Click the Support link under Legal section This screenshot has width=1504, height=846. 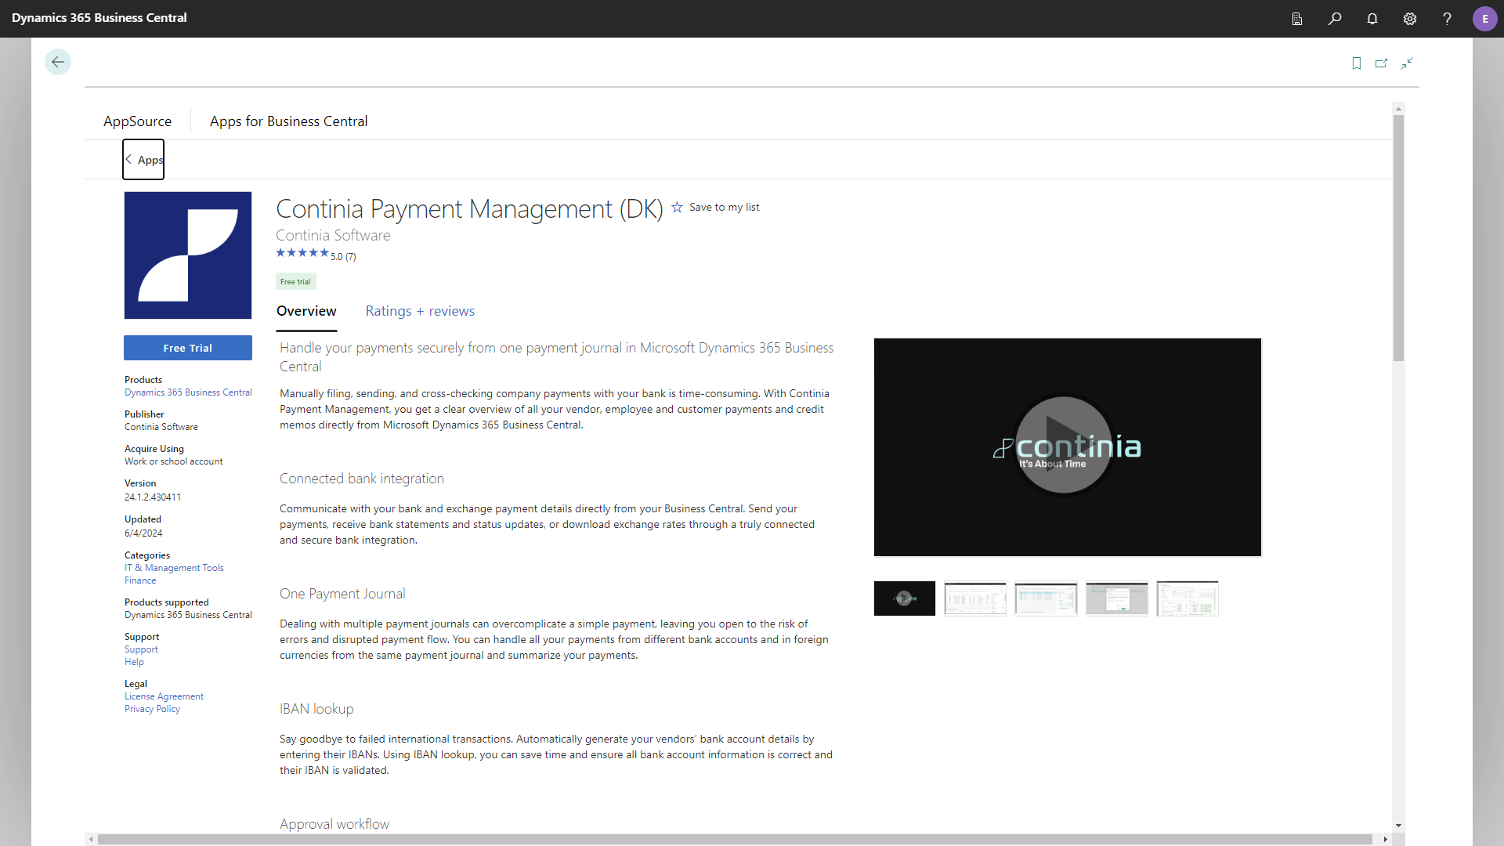(142, 649)
